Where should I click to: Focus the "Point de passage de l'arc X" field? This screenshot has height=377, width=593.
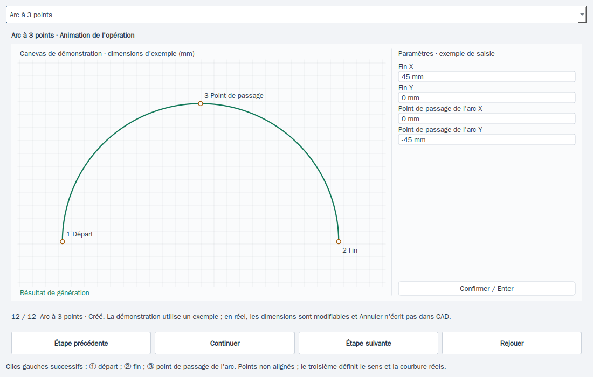pyautogui.click(x=487, y=118)
